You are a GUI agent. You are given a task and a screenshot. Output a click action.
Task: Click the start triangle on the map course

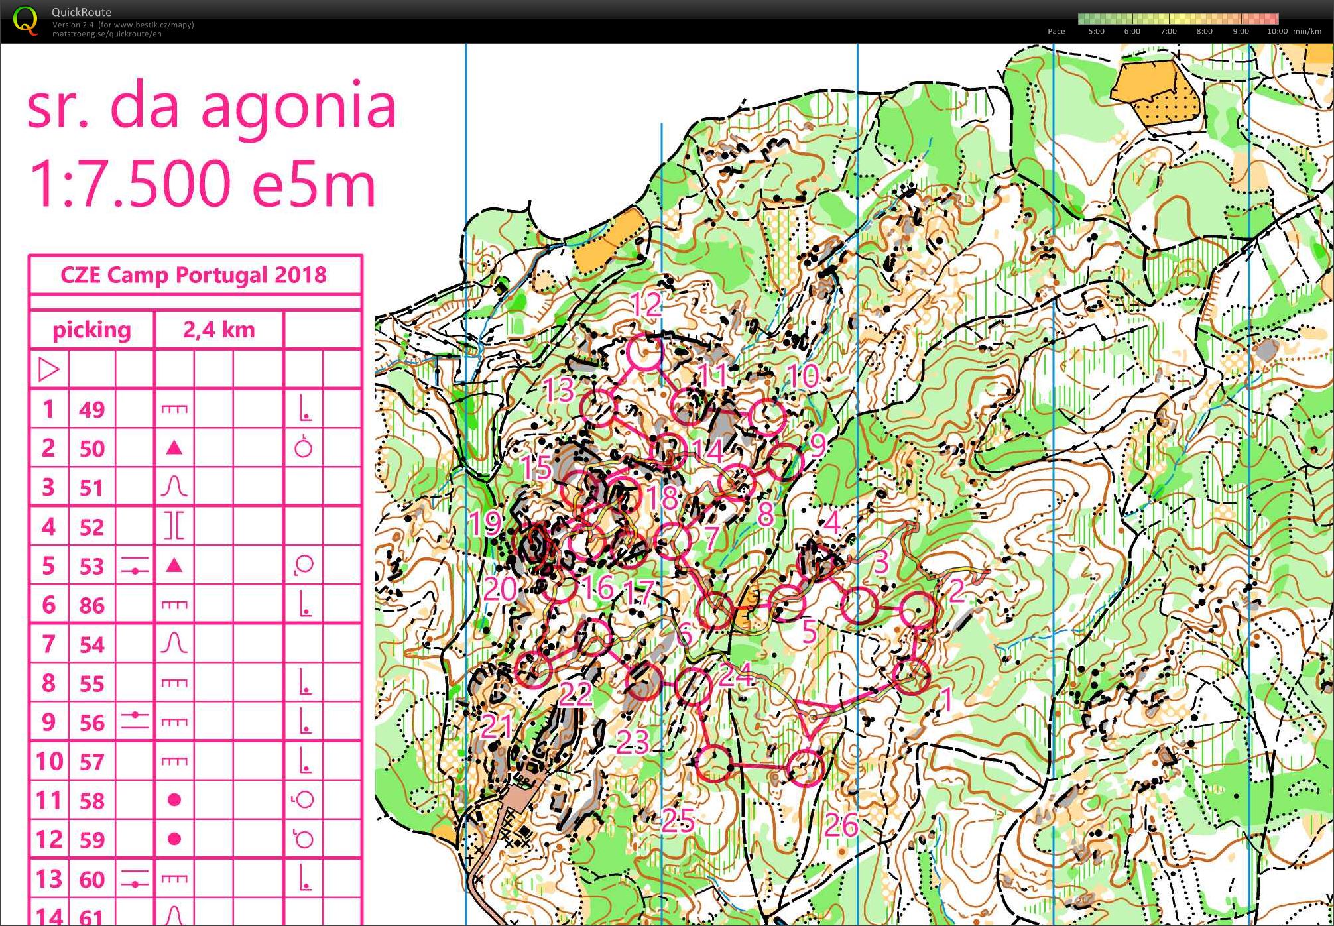click(812, 718)
